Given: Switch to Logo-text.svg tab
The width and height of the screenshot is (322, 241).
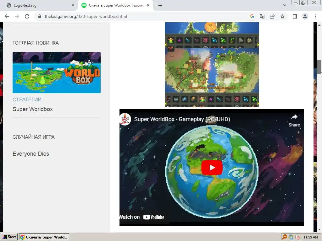Looking at the screenshot, I should tap(39, 5).
